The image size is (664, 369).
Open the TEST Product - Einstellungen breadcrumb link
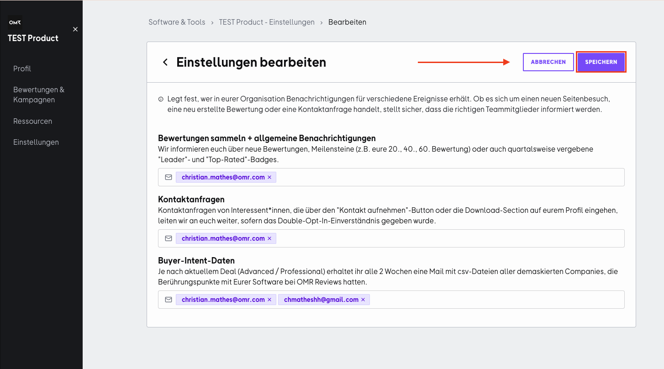pyautogui.click(x=267, y=22)
